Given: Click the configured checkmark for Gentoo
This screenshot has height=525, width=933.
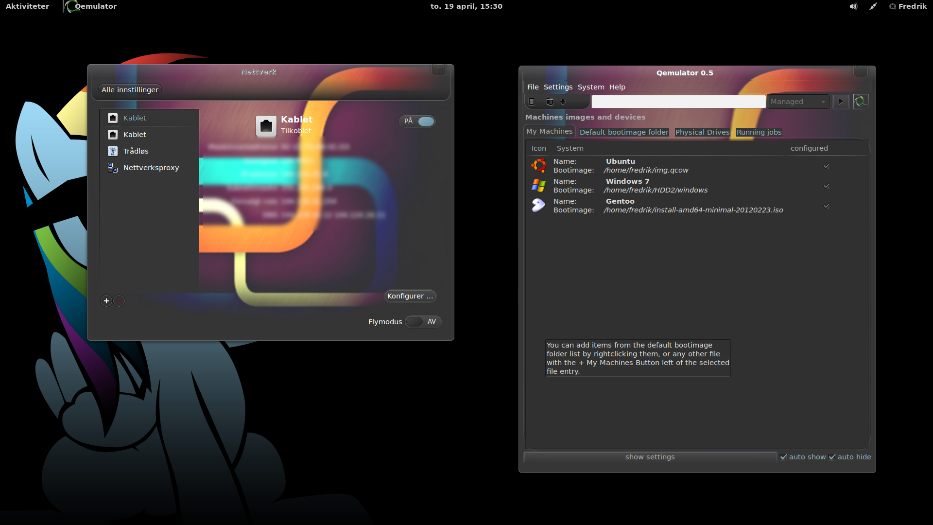Looking at the screenshot, I should [x=827, y=206].
